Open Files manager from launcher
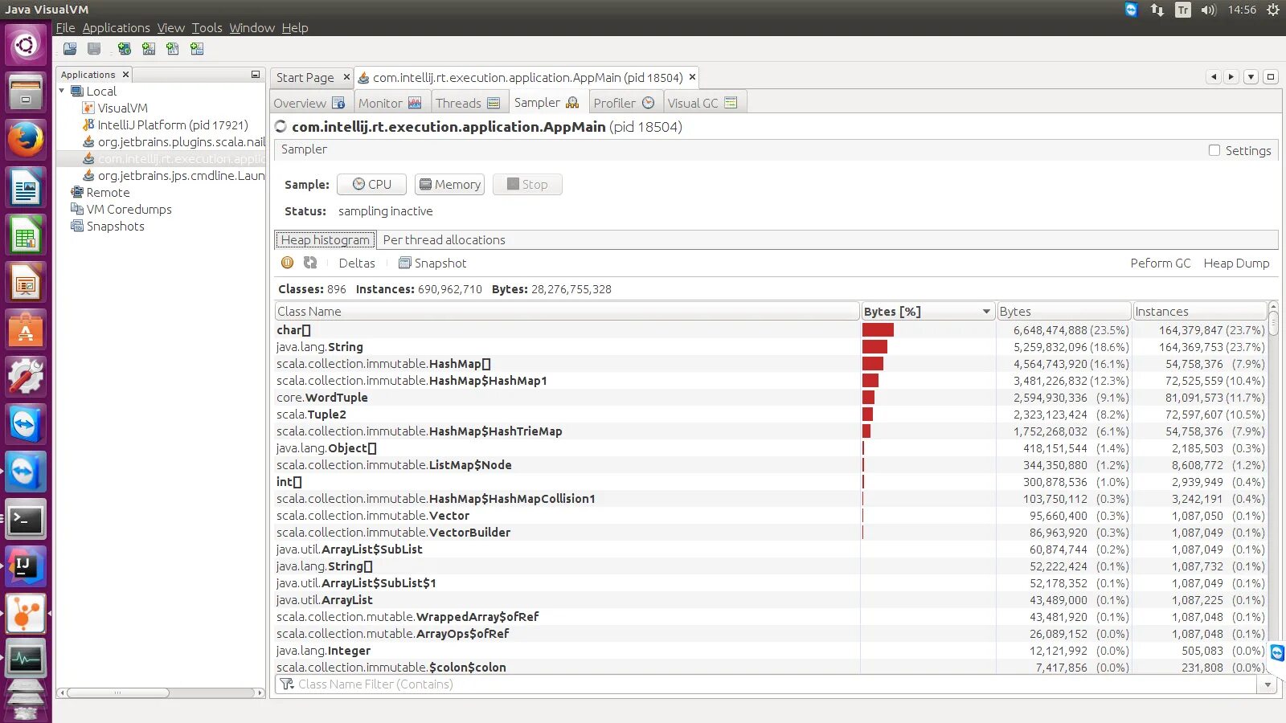 click(x=26, y=92)
